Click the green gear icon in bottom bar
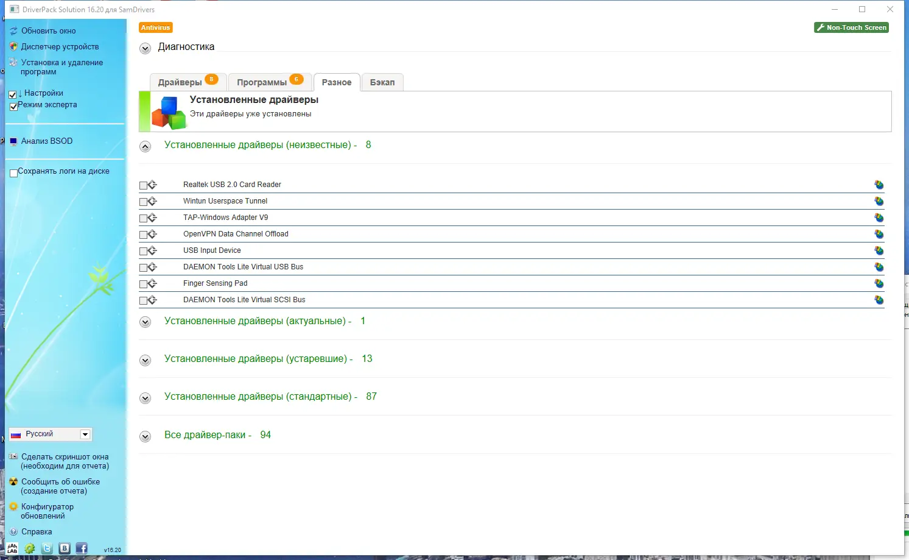 tap(29, 548)
